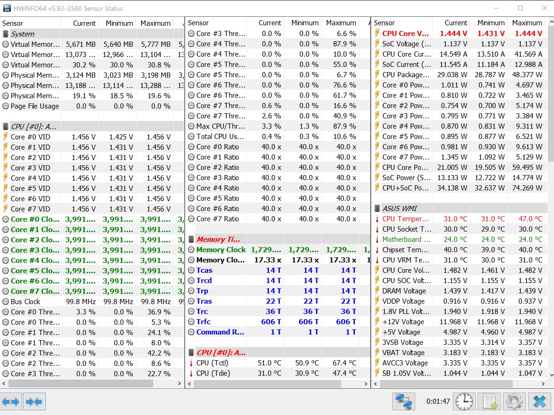Click the Maximum column header in right panel
This screenshot has height=415, width=554.
[x=527, y=22]
